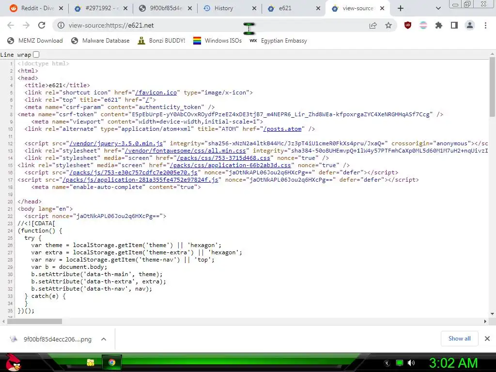Open the Bonzi BUDDY! bookmark
Viewport: 496px width, 372px height.
pos(162,41)
